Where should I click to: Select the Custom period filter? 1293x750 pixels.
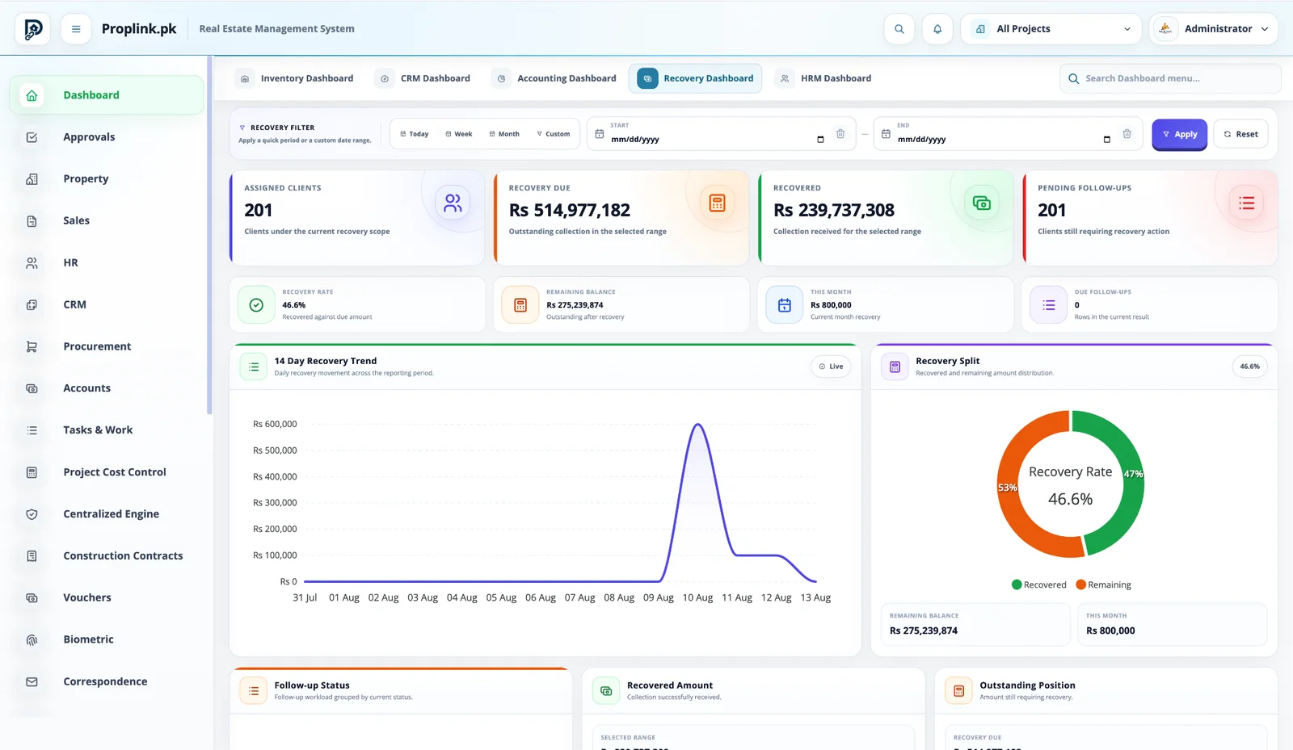click(554, 134)
